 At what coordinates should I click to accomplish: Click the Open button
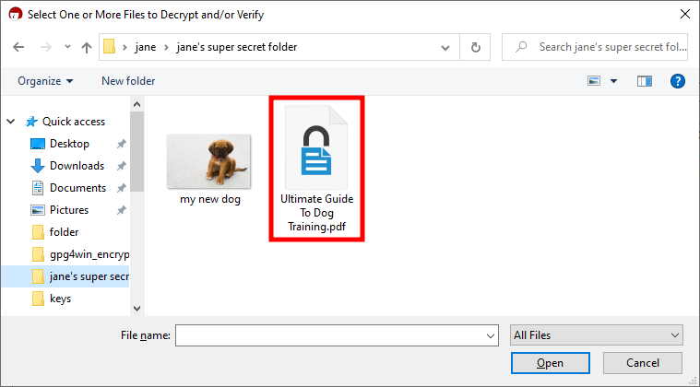(550, 363)
